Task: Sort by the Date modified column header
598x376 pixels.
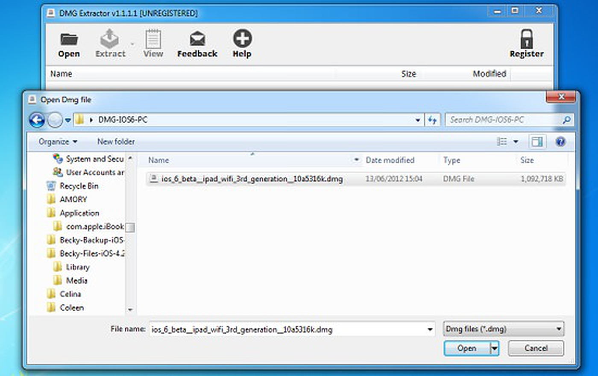Action: coord(390,160)
